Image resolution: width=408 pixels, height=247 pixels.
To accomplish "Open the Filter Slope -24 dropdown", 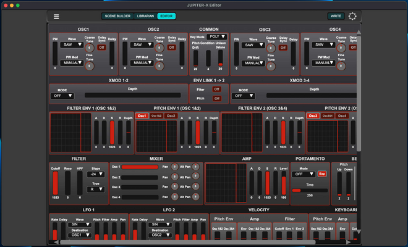I will click(x=96, y=174).
